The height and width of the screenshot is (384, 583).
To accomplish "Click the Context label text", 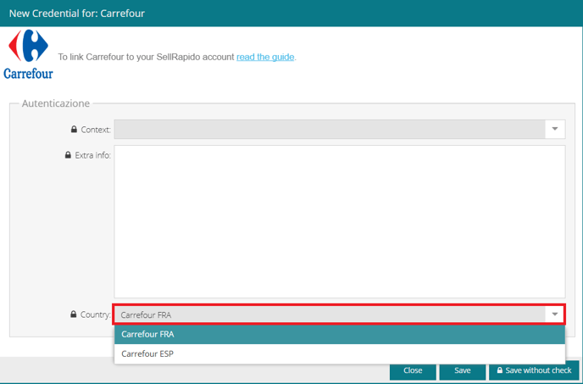I will pyautogui.click(x=96, y=130).
